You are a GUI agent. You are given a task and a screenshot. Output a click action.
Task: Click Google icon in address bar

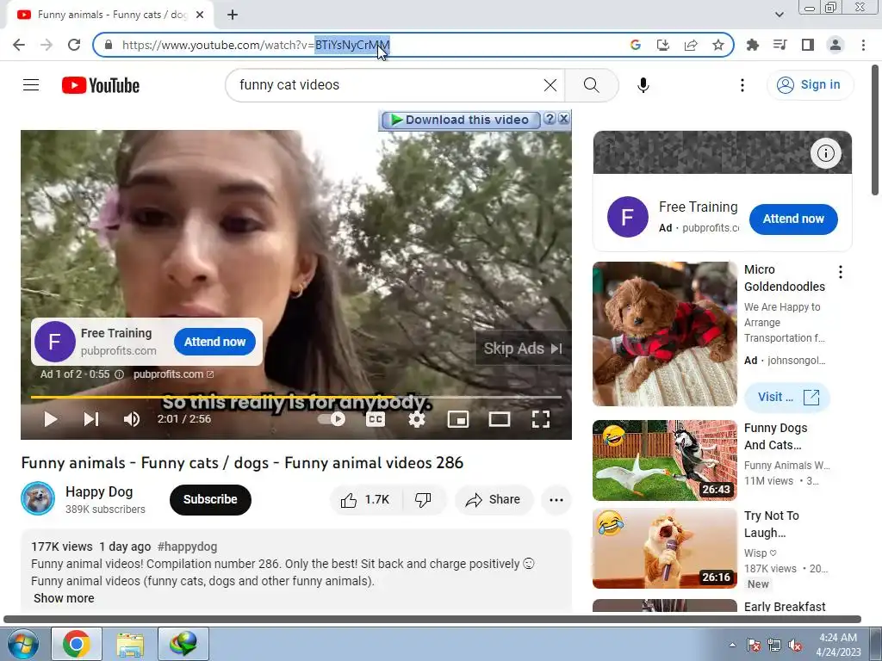click(636, 45)
